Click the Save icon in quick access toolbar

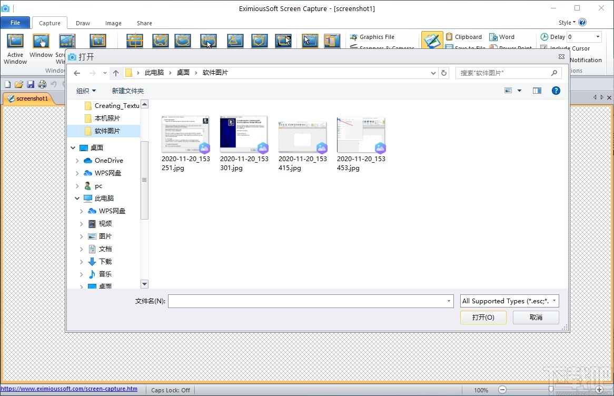(x=30, y=83)
